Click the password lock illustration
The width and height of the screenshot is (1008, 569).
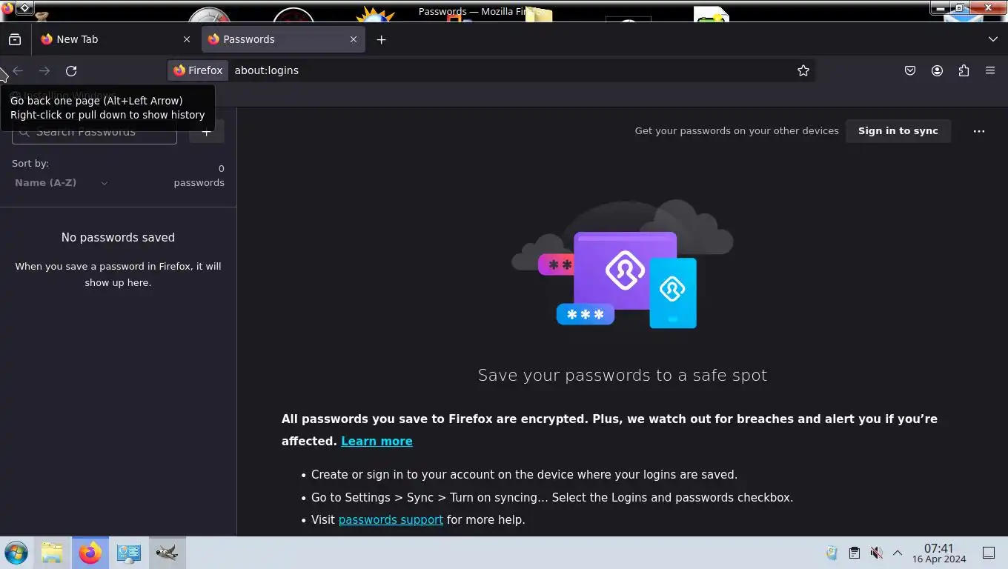tap(623, 264)
